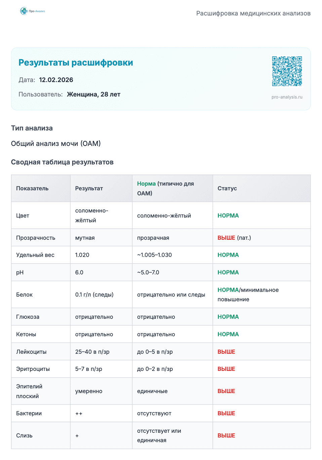Click the 'Прозрачность' row label

36,238
